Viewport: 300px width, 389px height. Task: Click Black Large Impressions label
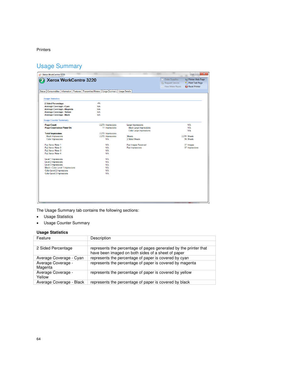coord(139,128)
